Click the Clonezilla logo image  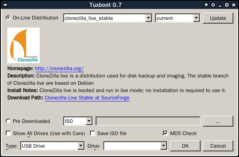[23, 45]
